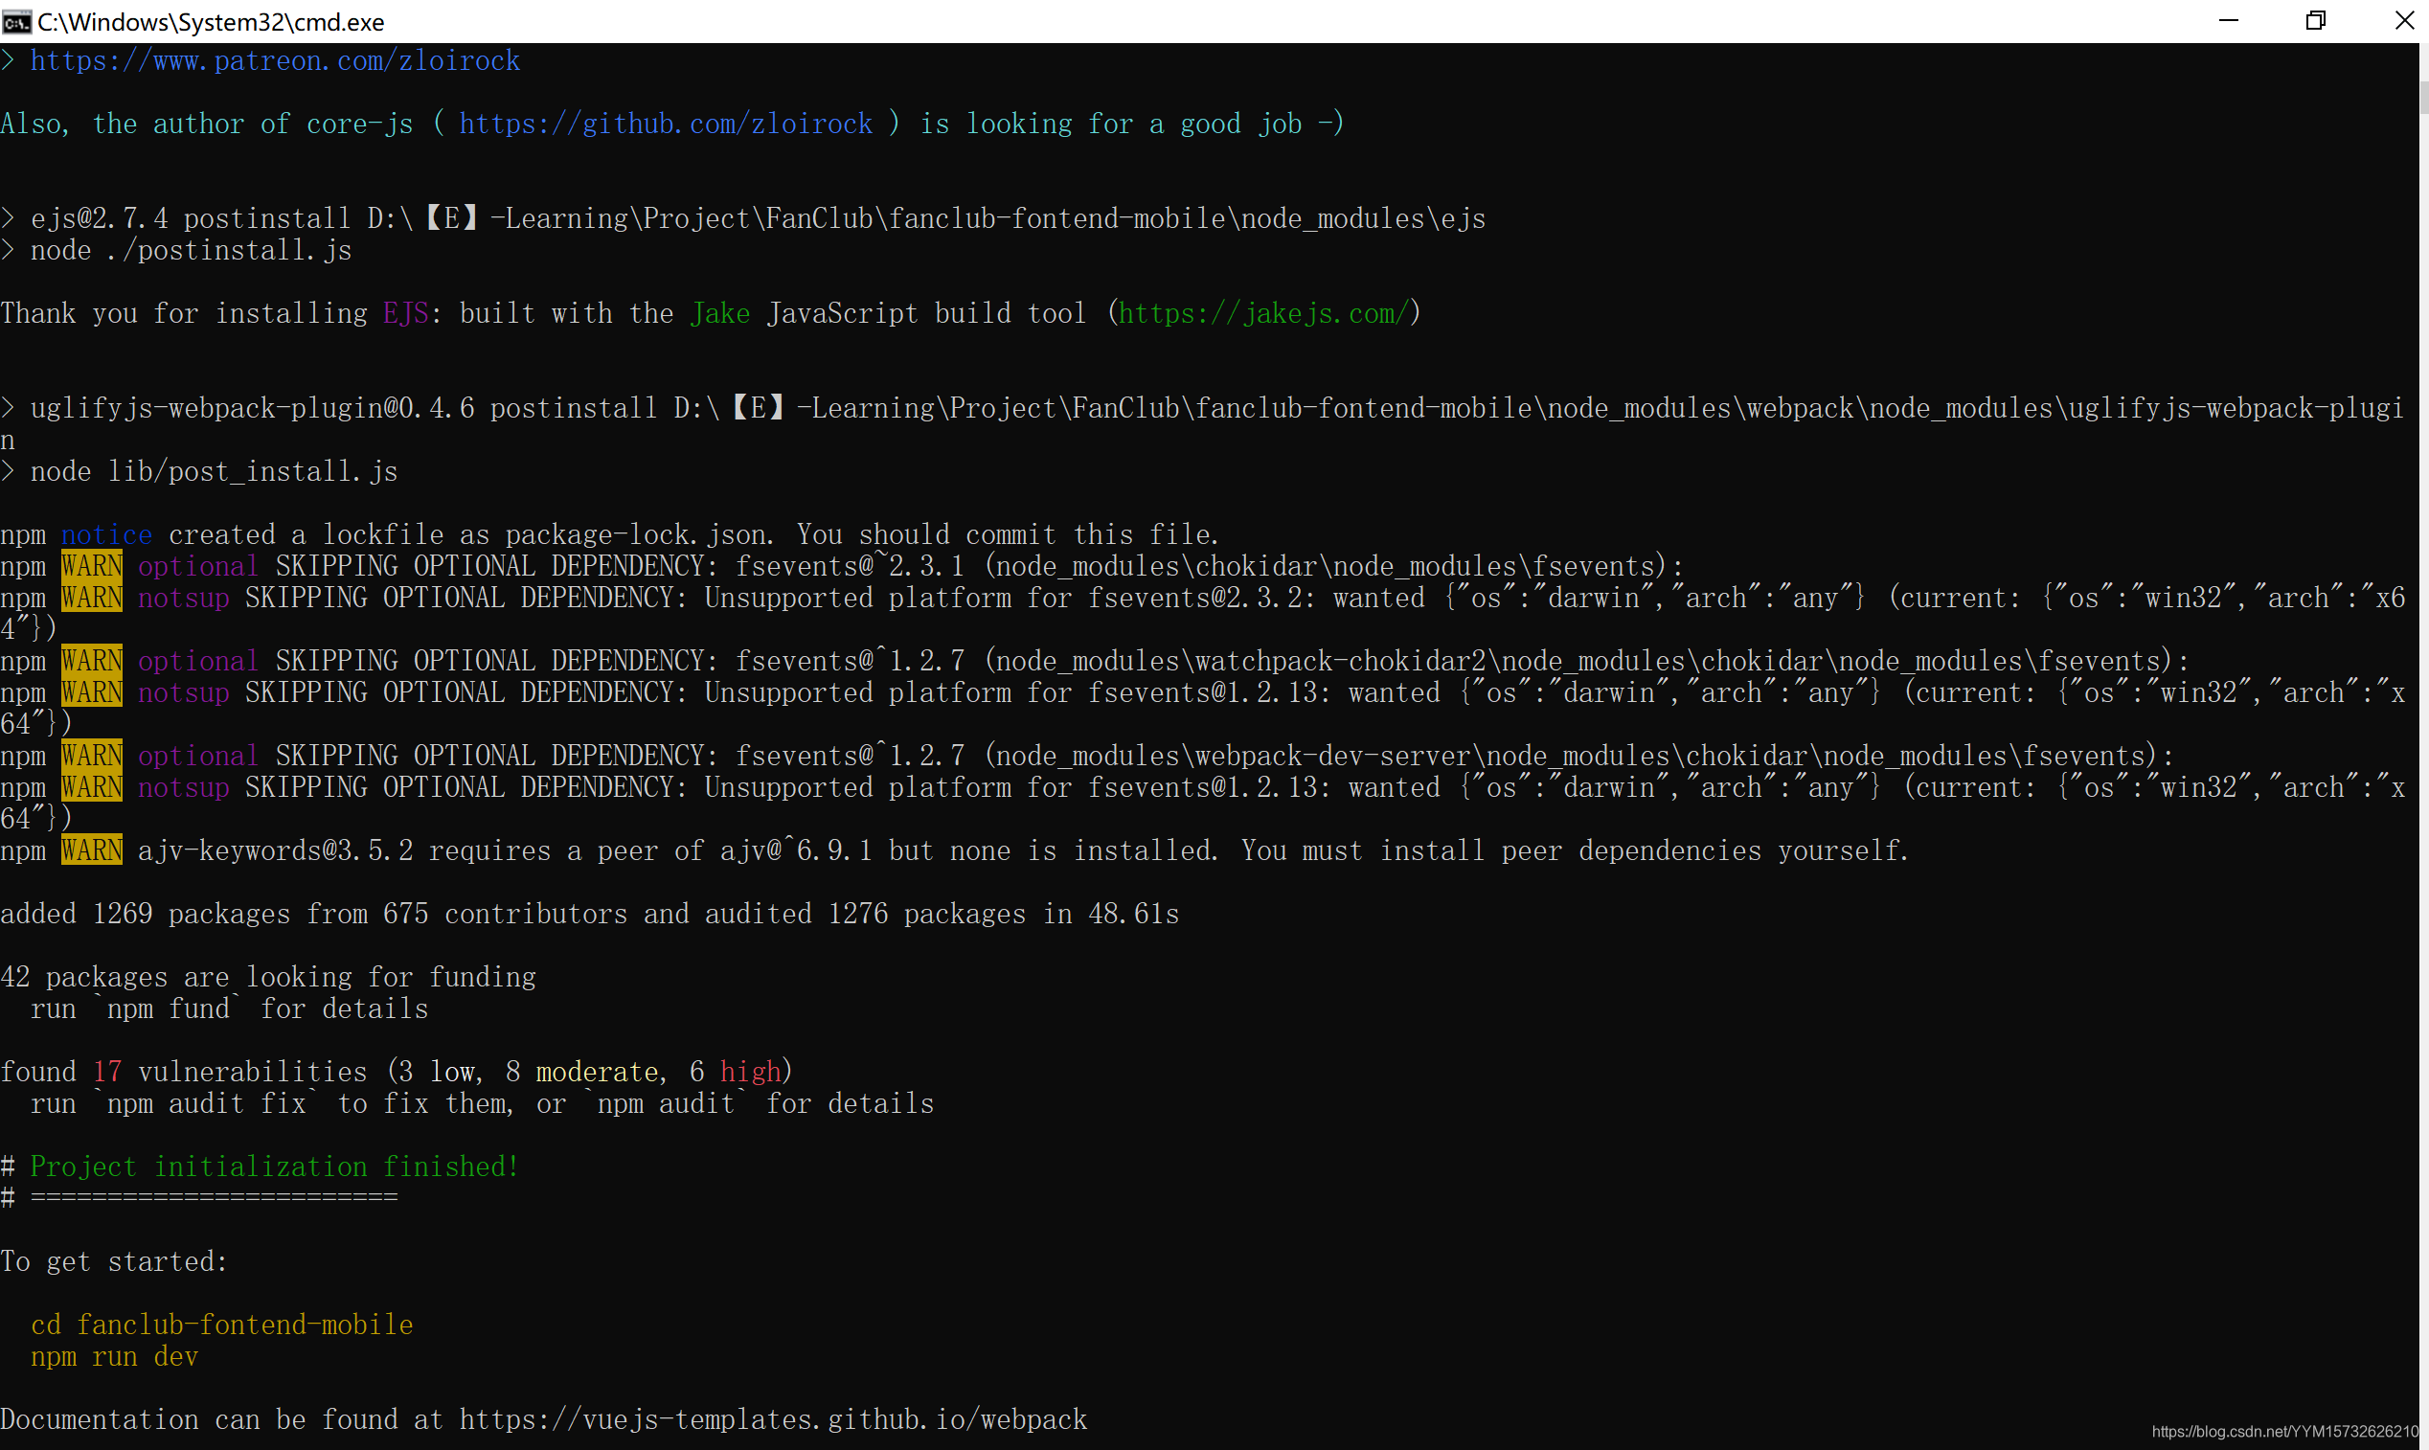Click '42 packages are looking for funding'
Screen dimensions: 2429x1450
pos(268,977)
